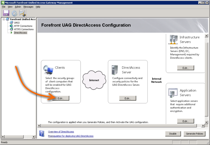Click the HTTP Connections globe icon

[x=11, y=26]
